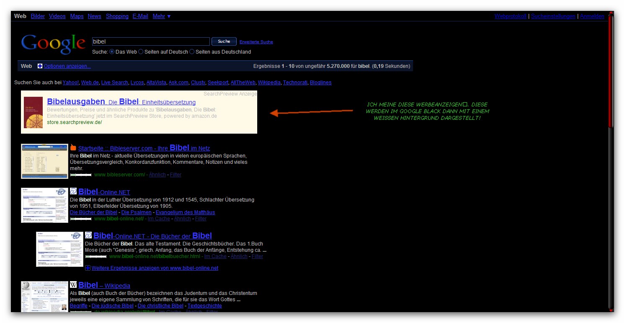Open 'Die christliche Bibel' sitelink
The width and height of the screenshot is (625, 323).
(x=160, y=306)
